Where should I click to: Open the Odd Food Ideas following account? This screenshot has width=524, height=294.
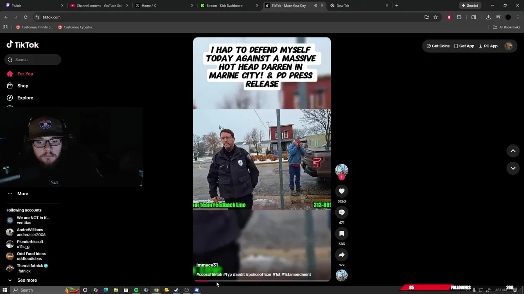(x=26, y=256)
